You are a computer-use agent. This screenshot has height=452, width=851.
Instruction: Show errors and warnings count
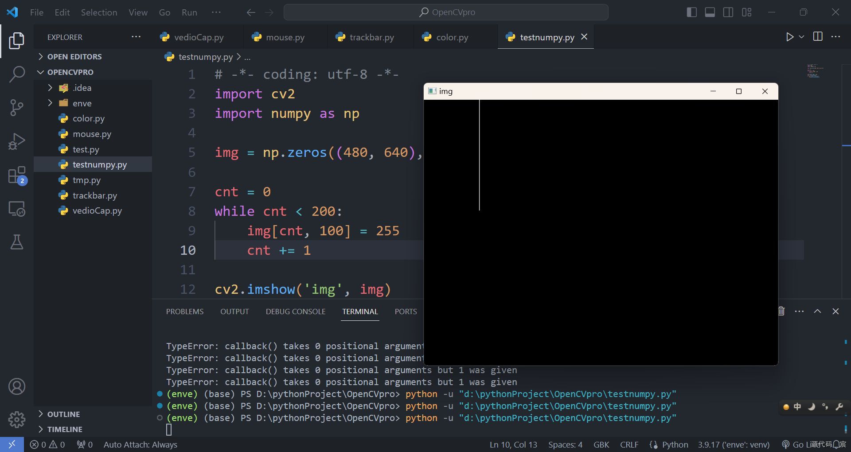click(x=47, y=444)
